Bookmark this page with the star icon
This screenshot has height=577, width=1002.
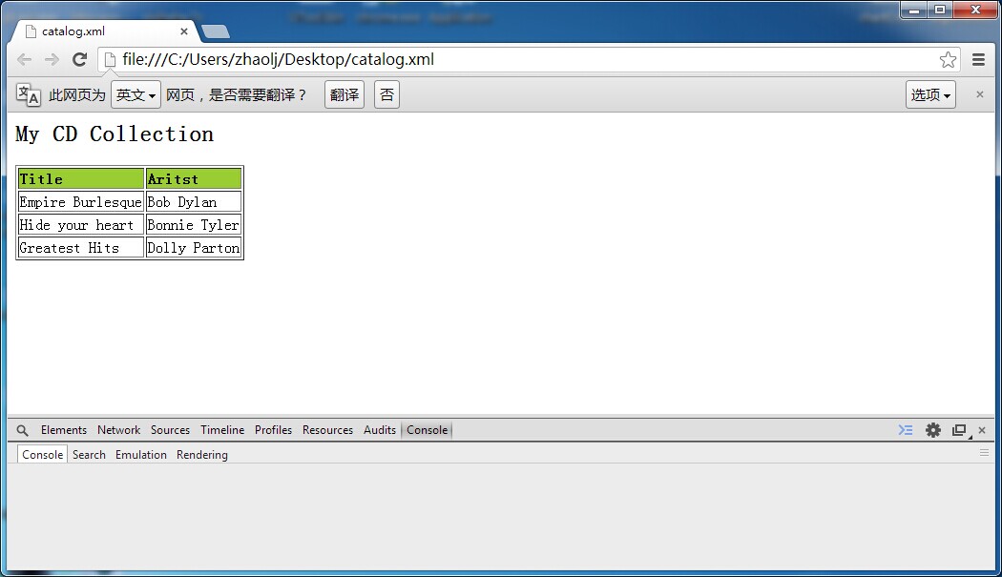[x=948, y=60]
